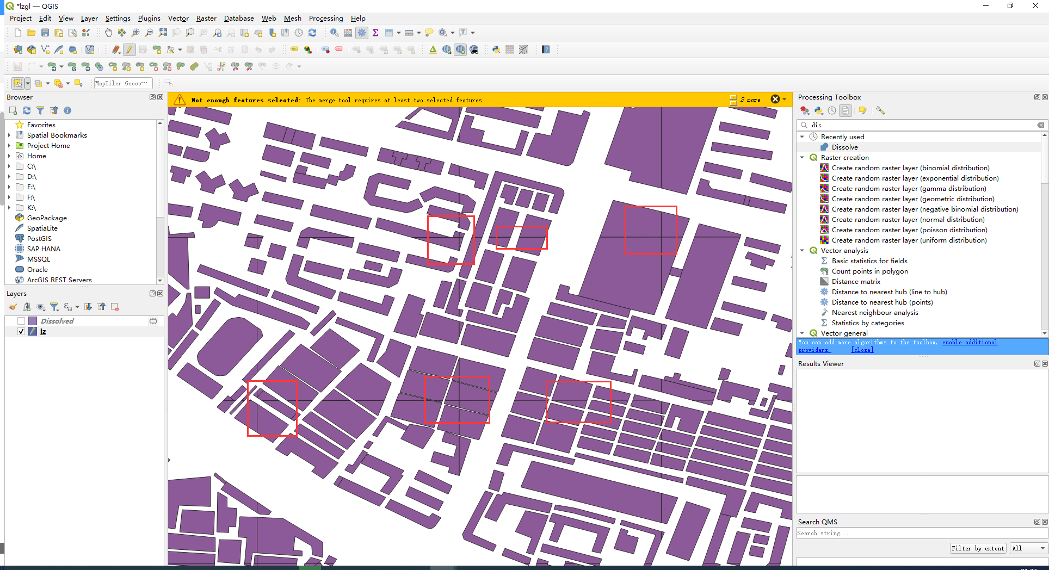Select the Identify Features tool
1049x570 pixels.
click(335, 33)
